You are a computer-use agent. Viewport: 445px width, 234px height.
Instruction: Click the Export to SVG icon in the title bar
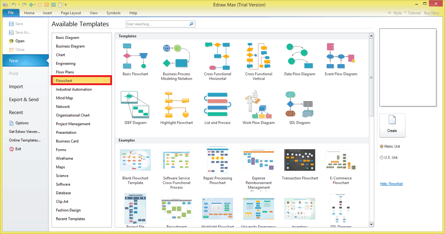[x=53, y=5]
